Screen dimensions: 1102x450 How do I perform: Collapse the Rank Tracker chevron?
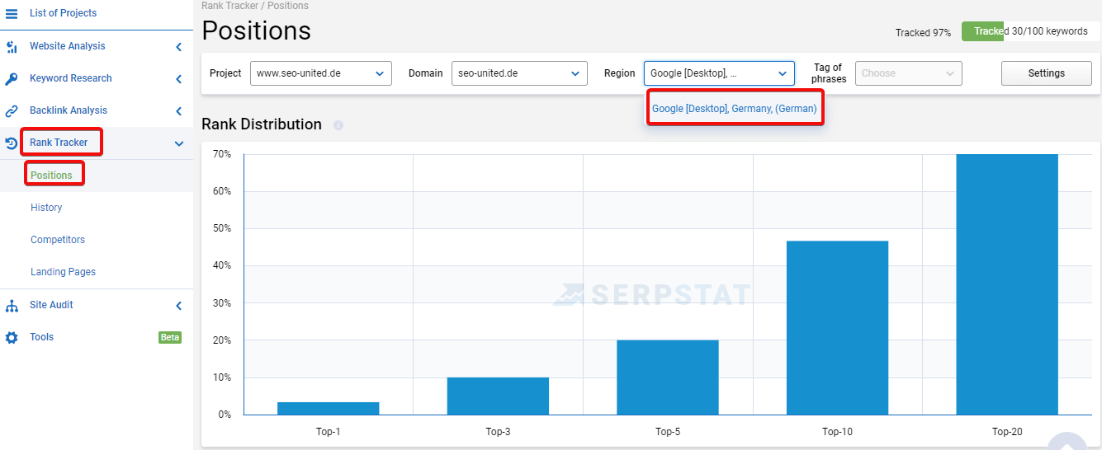click(179, 143)
